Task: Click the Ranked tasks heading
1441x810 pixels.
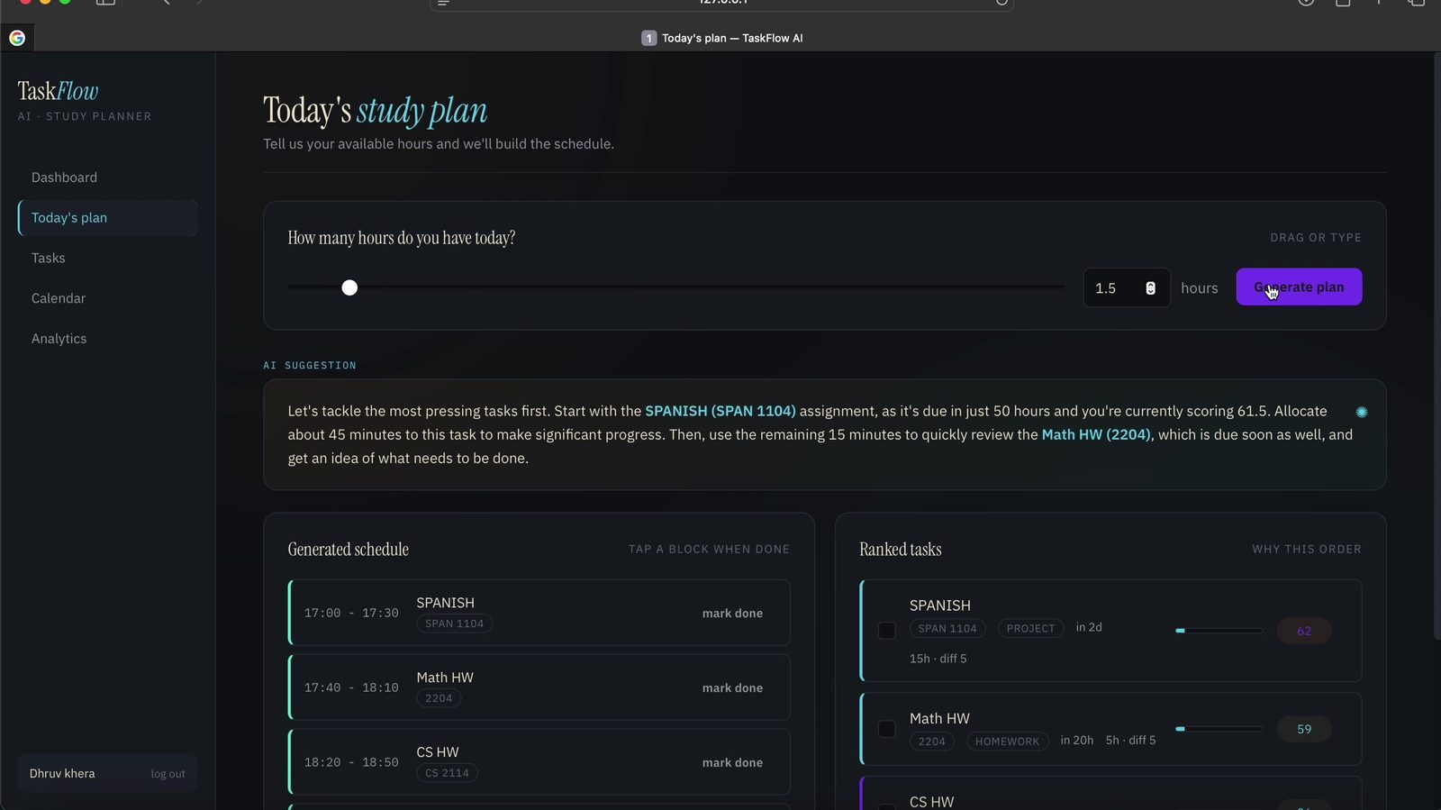Action: coord(901,550)
